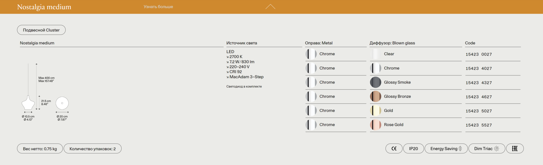
Task: Click the Количество упаковок: 2 badge
Action: click(92, 149)
